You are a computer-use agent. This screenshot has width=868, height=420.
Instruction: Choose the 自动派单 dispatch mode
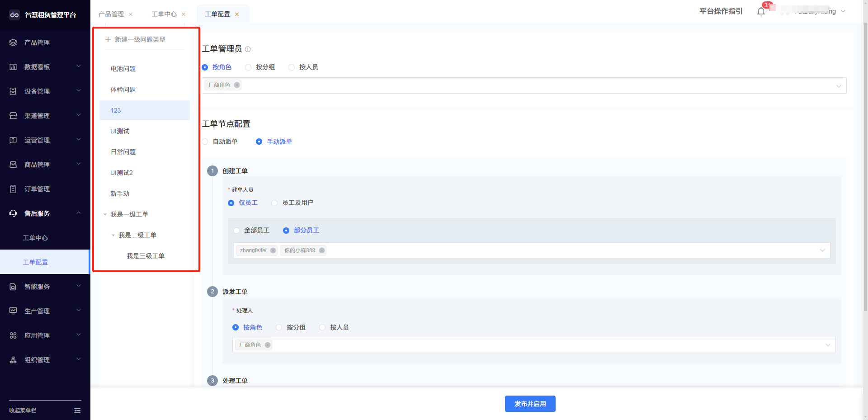(205, 142)
